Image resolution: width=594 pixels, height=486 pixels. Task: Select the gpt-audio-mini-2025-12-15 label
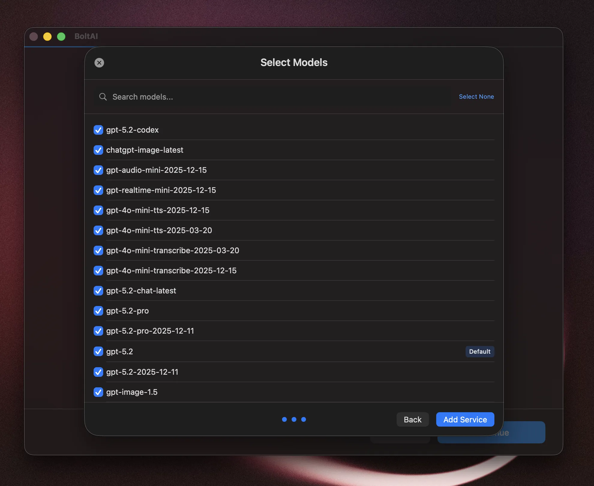click(x=156, y=170)
